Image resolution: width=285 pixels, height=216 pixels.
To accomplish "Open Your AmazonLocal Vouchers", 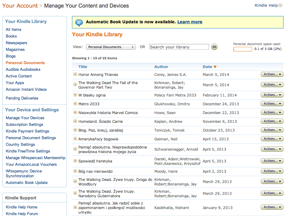I will coord(31,164).
